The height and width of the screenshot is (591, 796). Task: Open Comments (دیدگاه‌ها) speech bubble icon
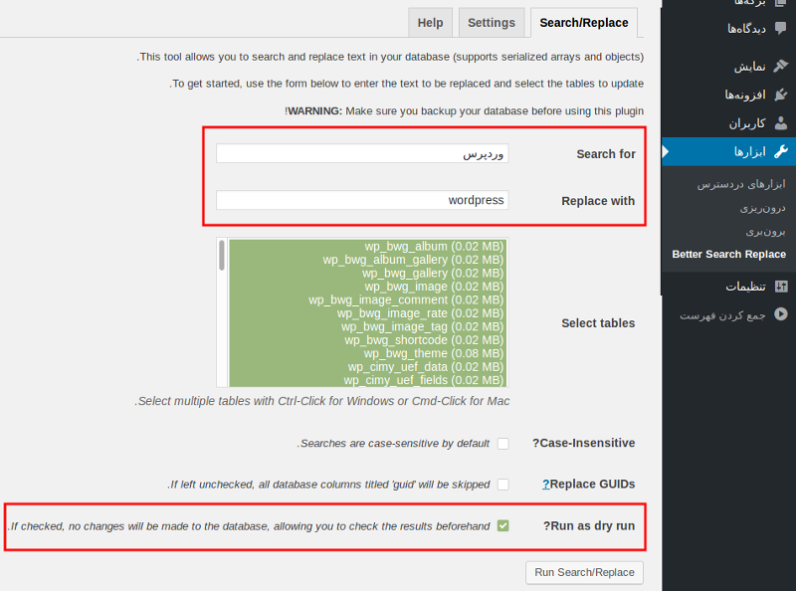pyautogui.click(x=780, y=29)
